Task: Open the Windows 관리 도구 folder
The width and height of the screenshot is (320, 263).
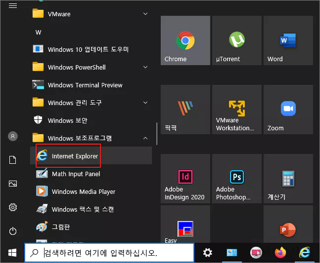Action: 91,103
